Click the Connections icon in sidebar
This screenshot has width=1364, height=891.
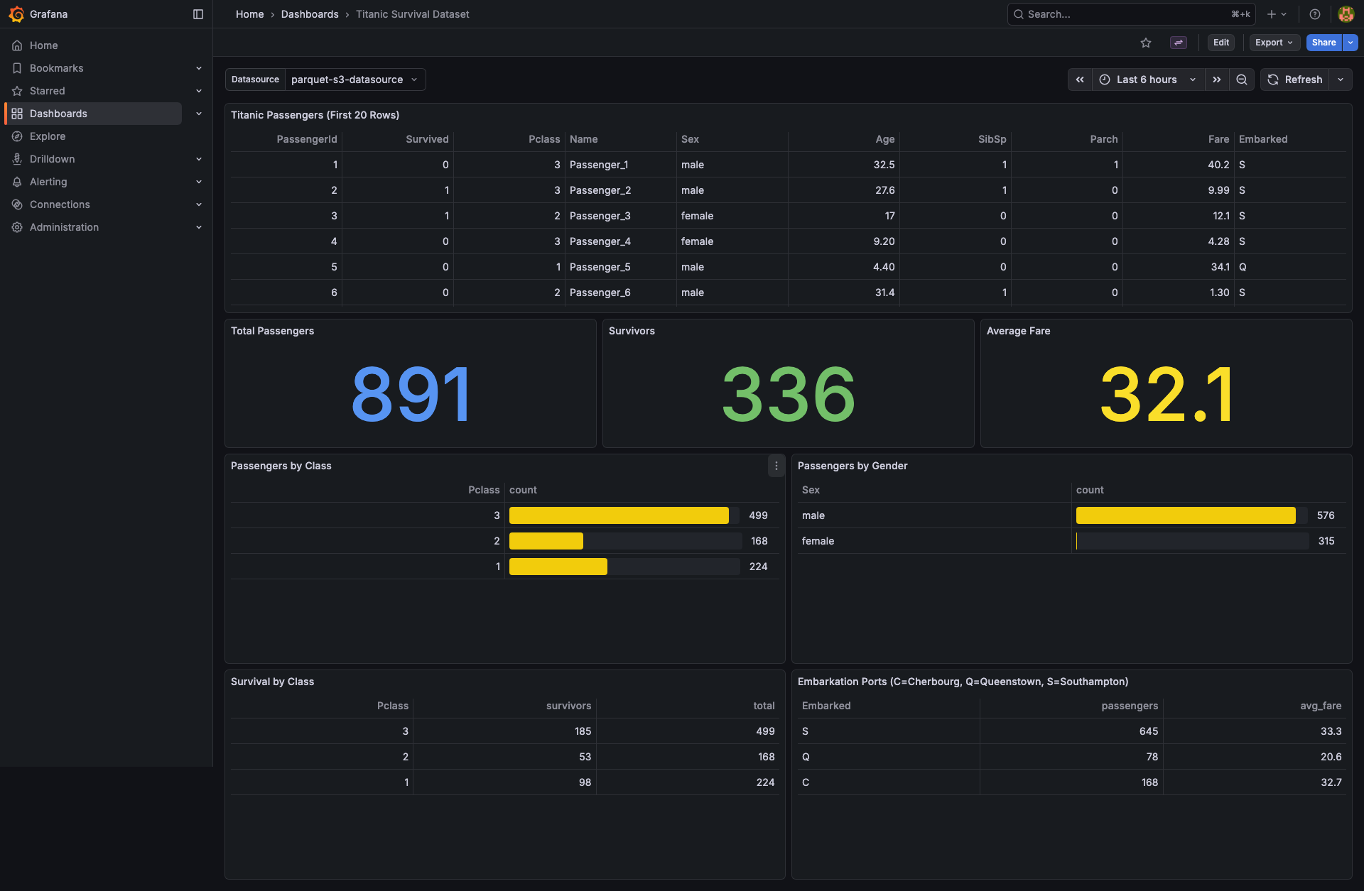(17, 204)
